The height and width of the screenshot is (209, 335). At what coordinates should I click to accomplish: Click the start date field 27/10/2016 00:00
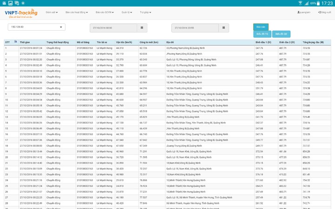(114, 28)
